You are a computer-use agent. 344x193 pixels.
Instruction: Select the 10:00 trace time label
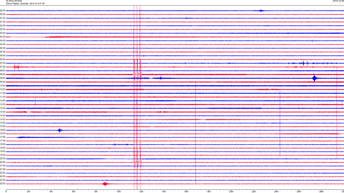[x=3, y=85]
